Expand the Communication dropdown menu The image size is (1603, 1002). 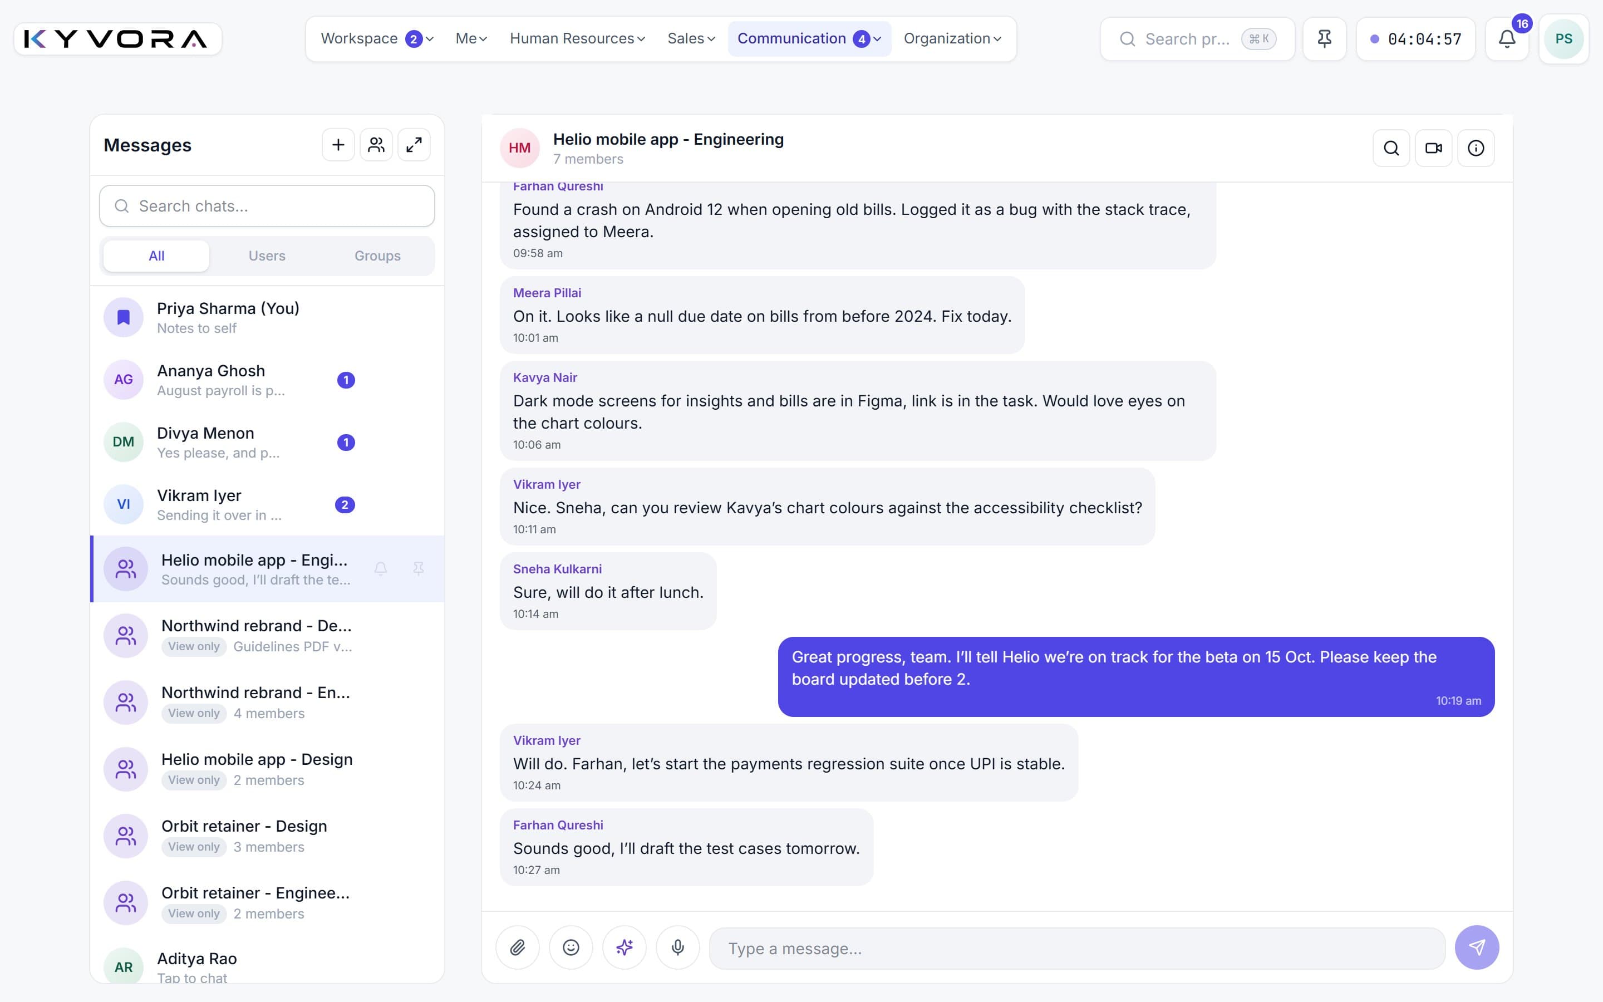point(809,39)
